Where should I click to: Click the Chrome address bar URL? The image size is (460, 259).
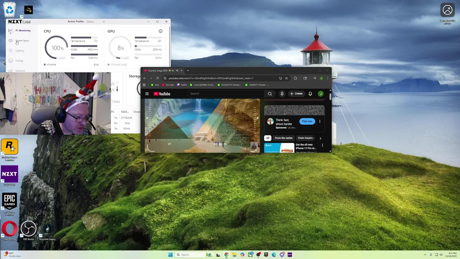tap(211, 78)
